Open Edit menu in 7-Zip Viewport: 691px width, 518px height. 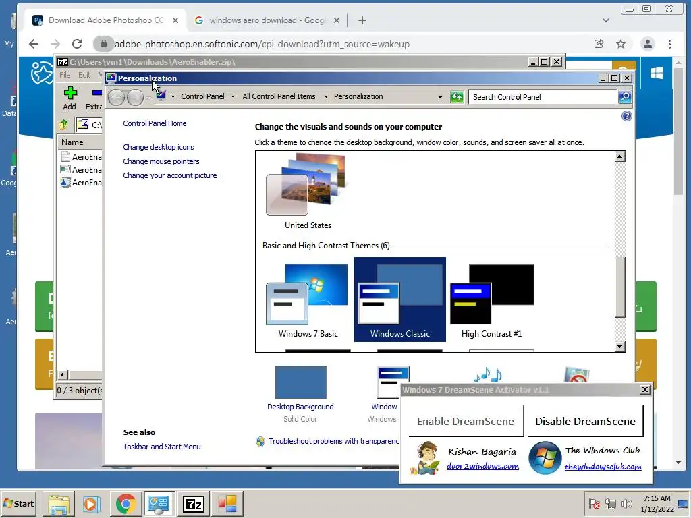[x=84, y=75]
